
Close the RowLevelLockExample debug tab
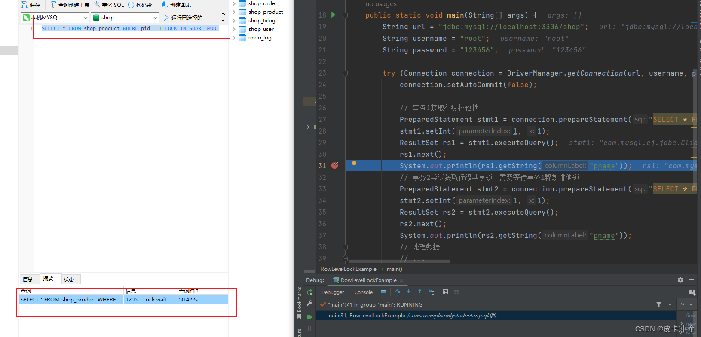coord(401,280)
